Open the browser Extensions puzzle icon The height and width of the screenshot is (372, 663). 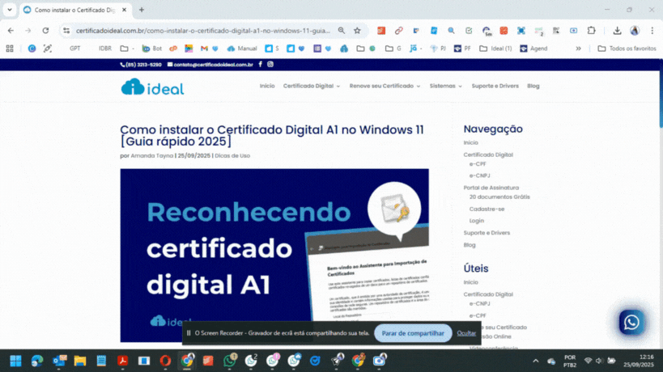tap(592, 31)
